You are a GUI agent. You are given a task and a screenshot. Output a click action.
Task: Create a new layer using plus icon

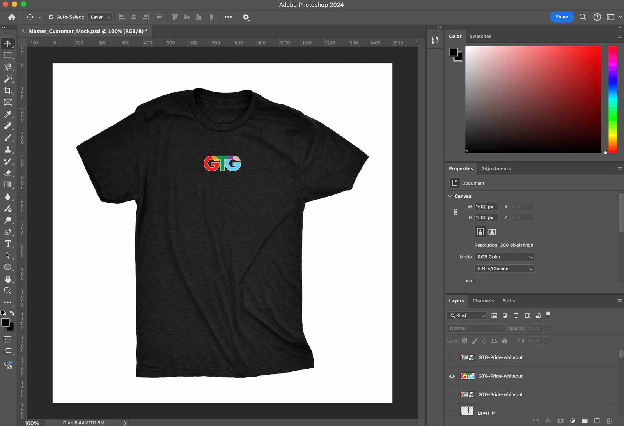coord(597,421)
